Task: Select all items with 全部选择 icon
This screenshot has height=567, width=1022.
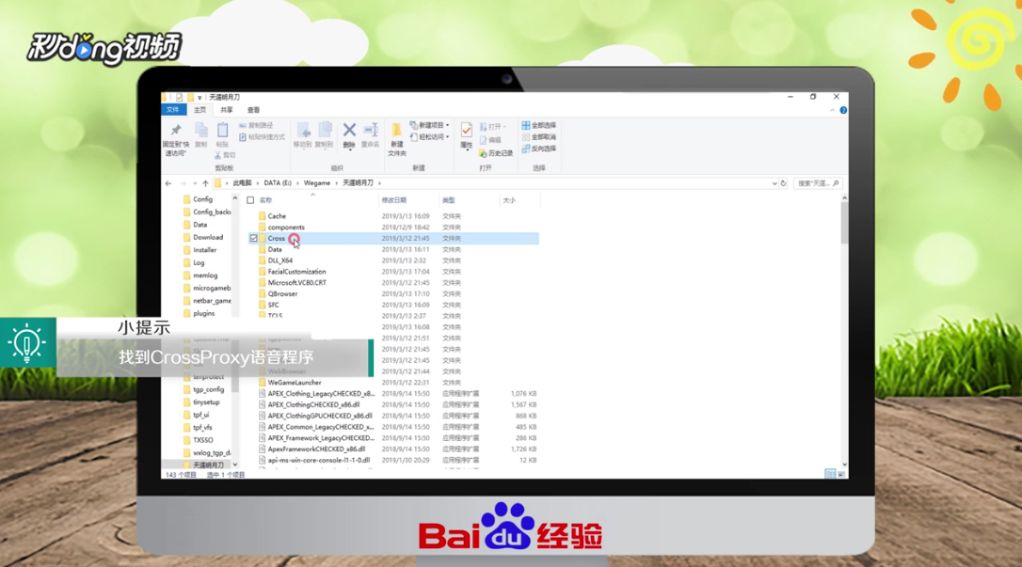Action: point(542,124)
